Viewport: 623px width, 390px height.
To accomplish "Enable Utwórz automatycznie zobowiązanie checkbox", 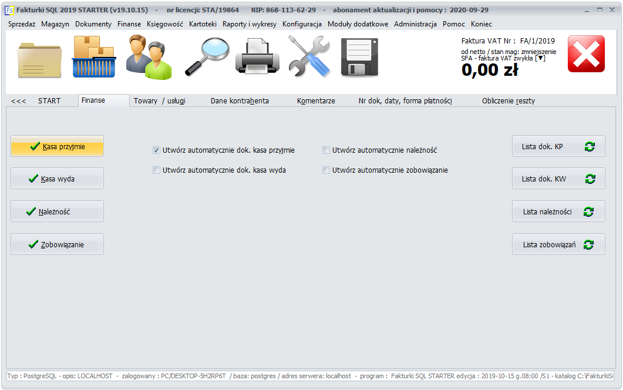I will pyautogui.click(x=326, y=170).
